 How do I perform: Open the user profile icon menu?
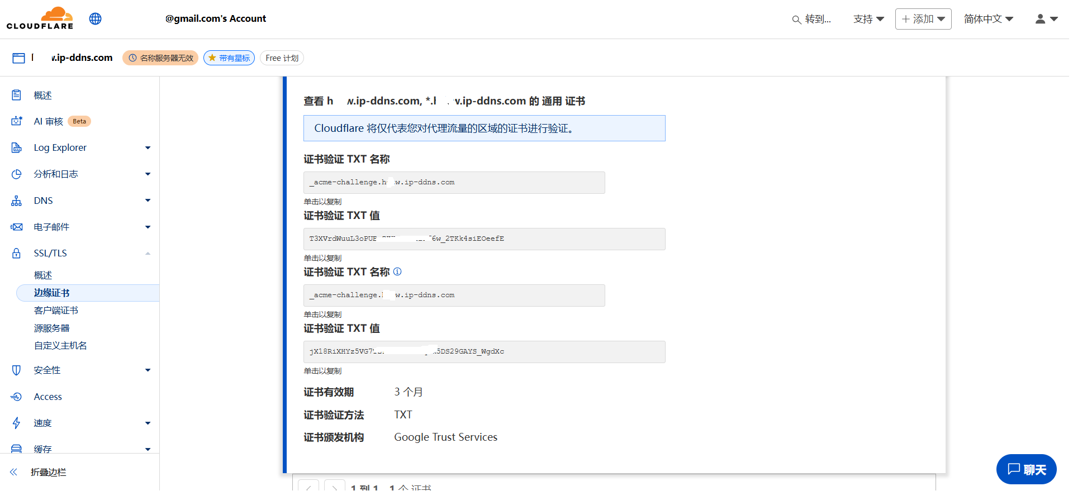click(x=1046, y=19)
